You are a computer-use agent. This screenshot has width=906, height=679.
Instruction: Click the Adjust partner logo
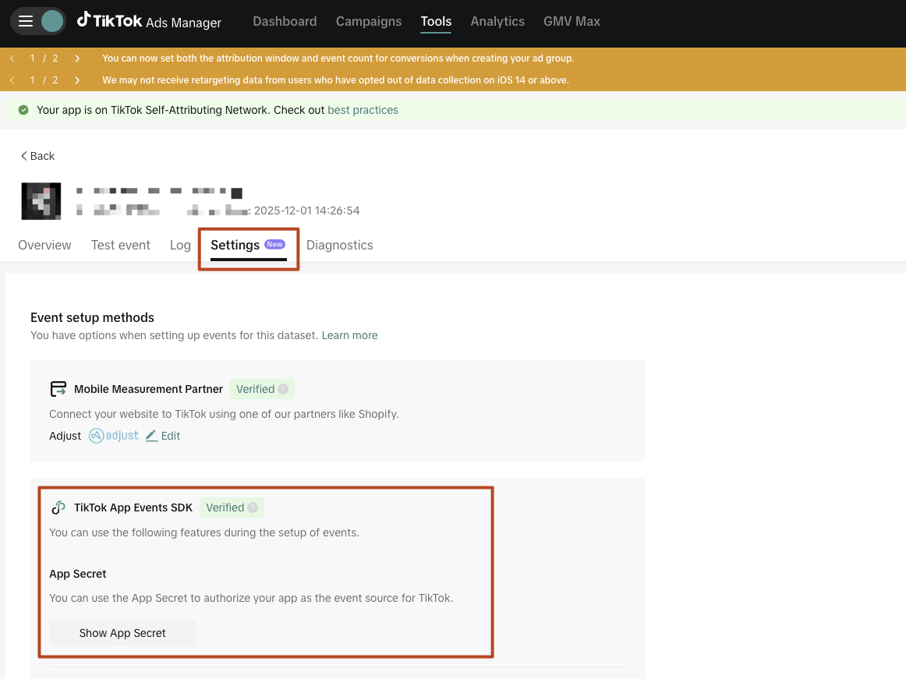(x=113, y=436)
